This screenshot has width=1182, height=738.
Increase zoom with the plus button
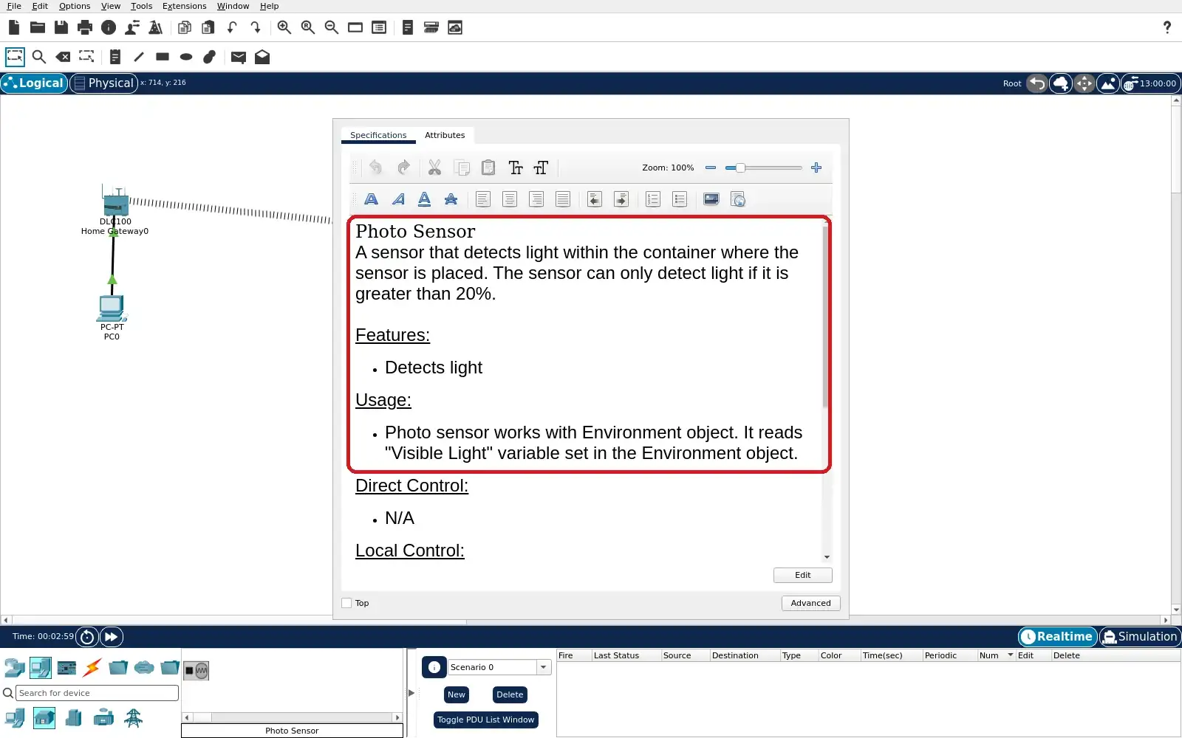click(816, 168)
